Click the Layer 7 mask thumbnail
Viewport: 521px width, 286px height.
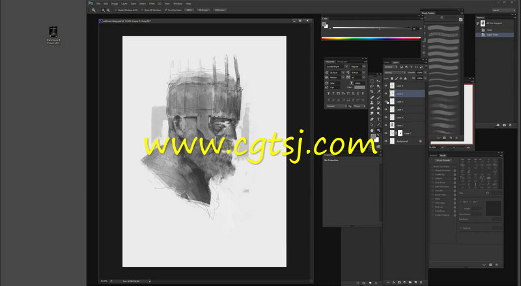point(400,133)
